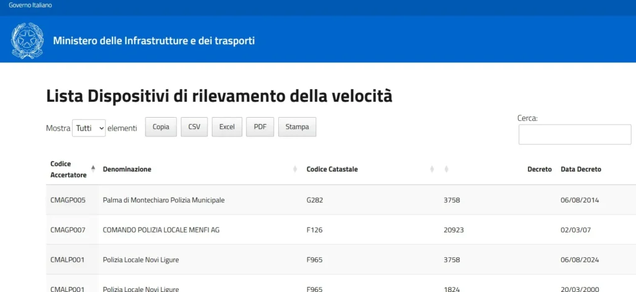
Task: Export the table as PDF
Action: coord(260,126)
